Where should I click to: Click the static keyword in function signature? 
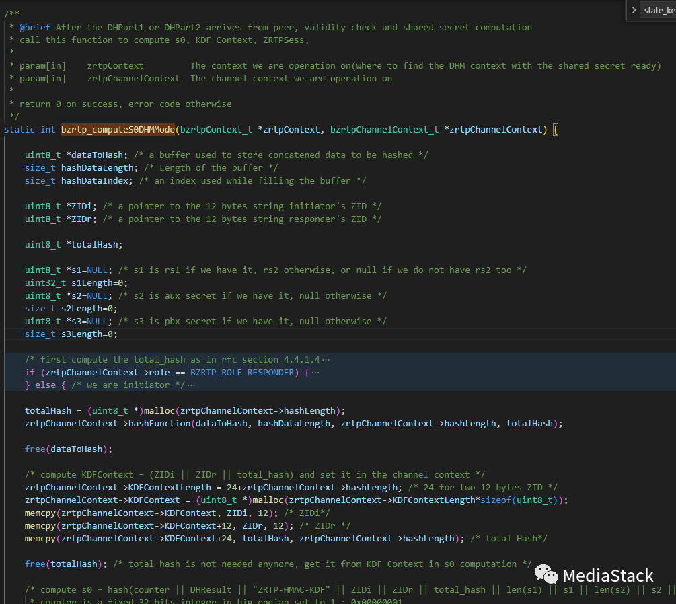tap(20, 129)
